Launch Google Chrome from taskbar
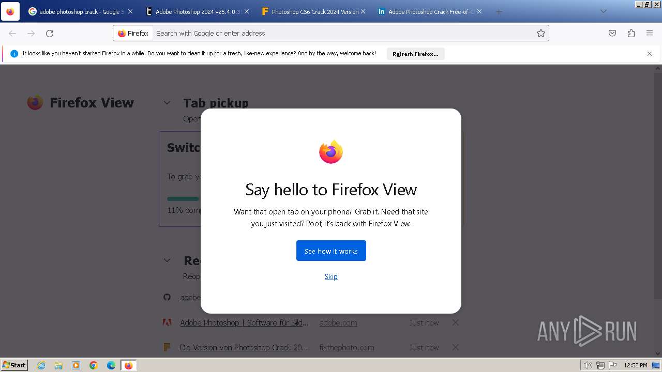Screen dimensions: 662x372 pyautogui.click(x=94, y=365)
